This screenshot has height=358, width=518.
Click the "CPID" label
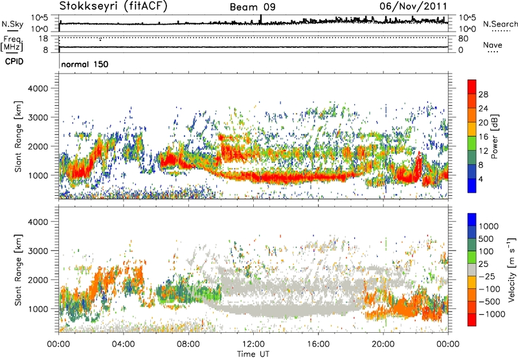(14, 61)
